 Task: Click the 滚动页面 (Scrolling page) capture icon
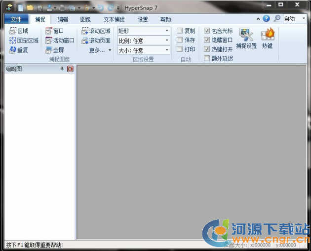(85, 41)
